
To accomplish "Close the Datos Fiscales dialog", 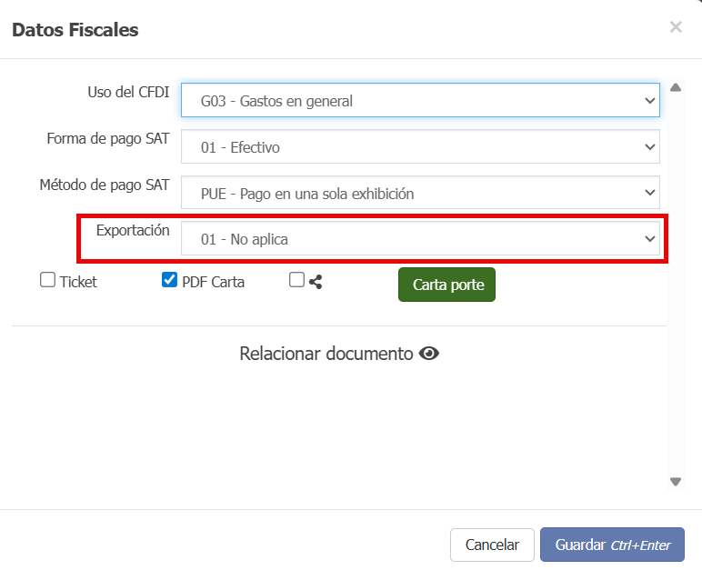I will tap(676, 27).
